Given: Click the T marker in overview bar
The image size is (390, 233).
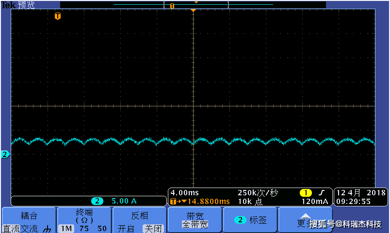Looking at the screenshot, I should pos(172,6).
